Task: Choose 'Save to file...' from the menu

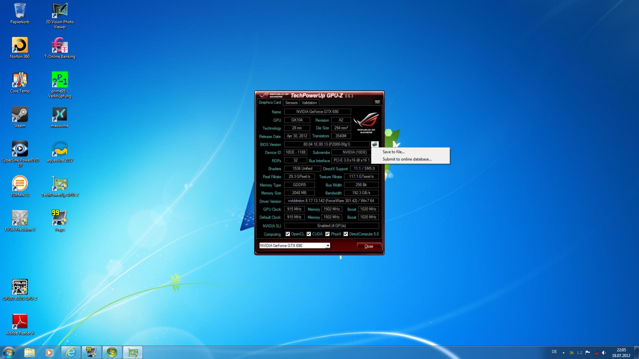Action: pyautogui.click(x=410, y=152)
